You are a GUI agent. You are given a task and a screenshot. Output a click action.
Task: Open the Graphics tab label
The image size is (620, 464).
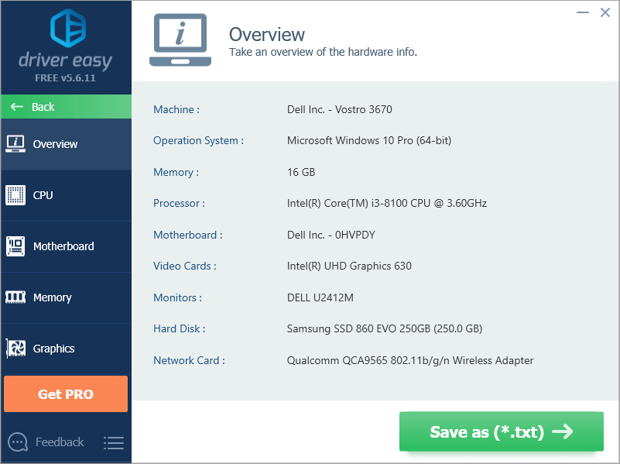pos(53,349)
